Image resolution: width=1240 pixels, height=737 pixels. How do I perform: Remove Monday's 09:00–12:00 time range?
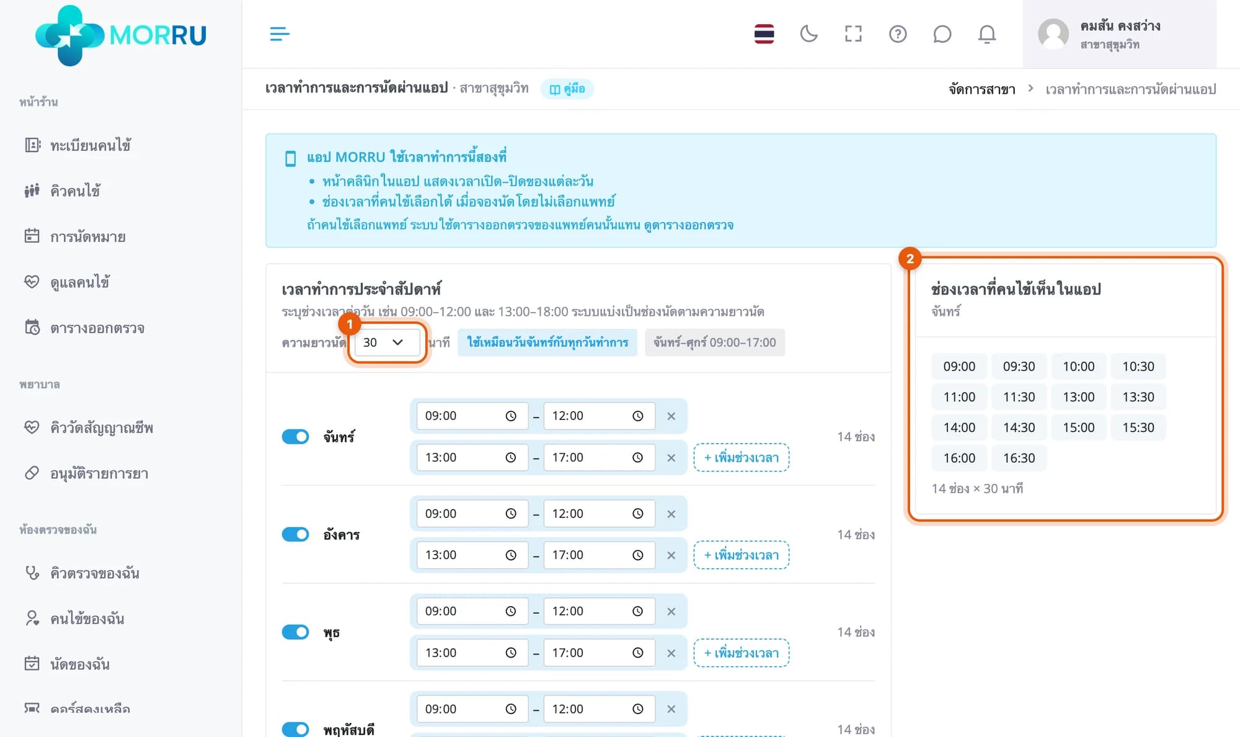671,416
